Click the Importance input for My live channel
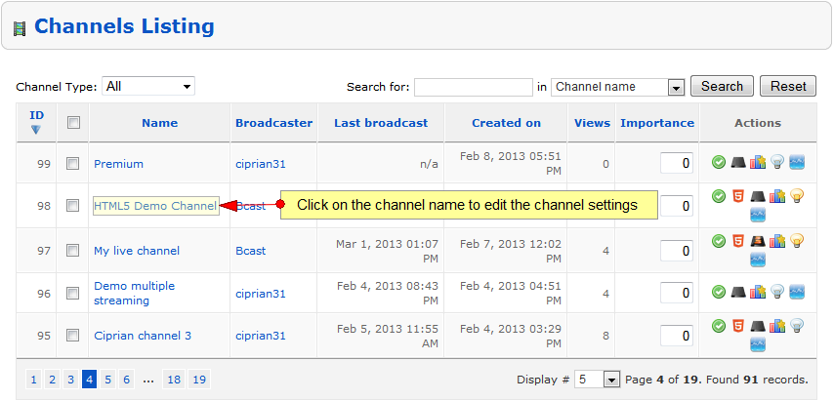 click(x=677, y=250)
